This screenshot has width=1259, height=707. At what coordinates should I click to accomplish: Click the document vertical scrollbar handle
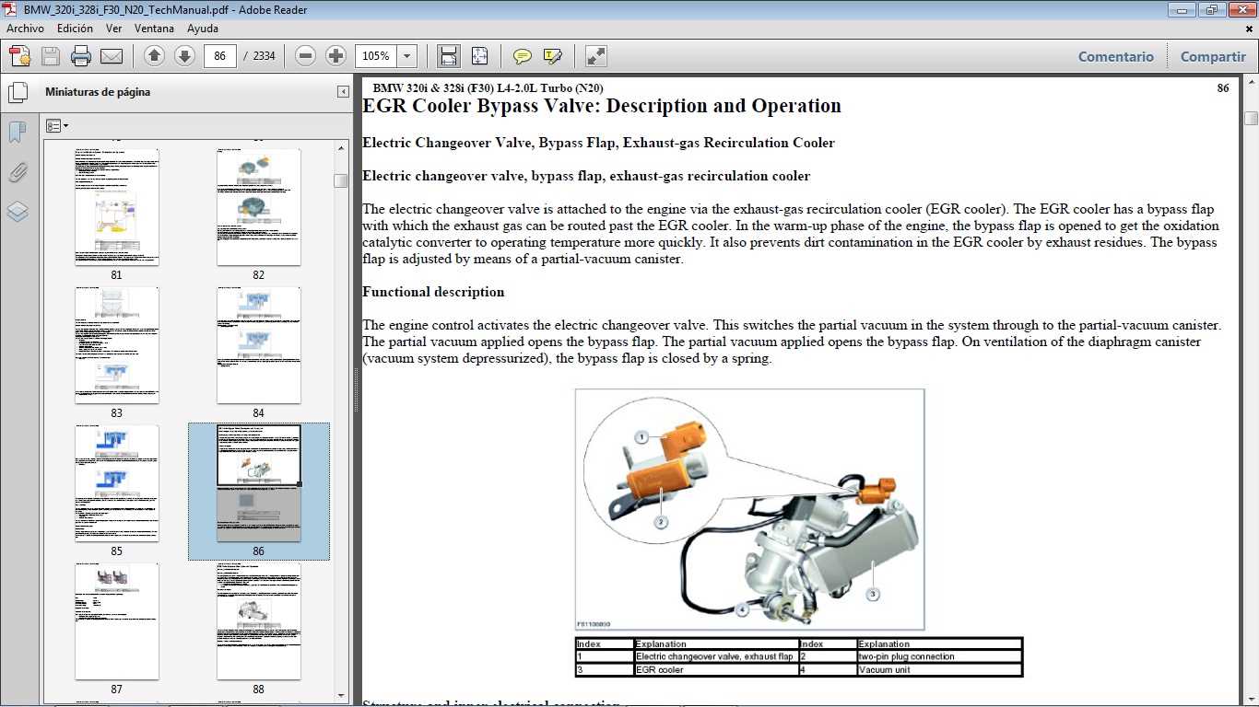click(x=1251, y=118)
